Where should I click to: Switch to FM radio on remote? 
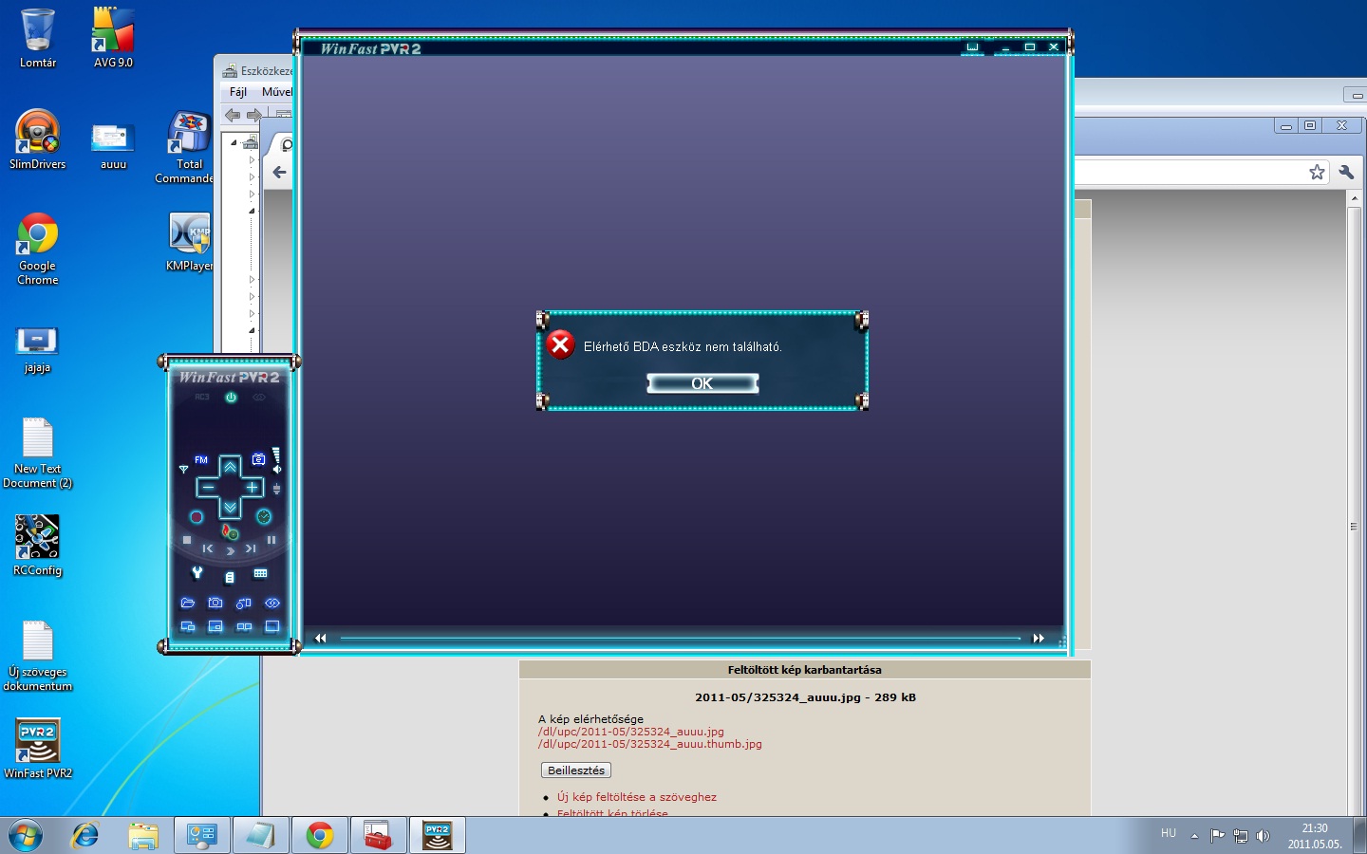click(201, 459)
